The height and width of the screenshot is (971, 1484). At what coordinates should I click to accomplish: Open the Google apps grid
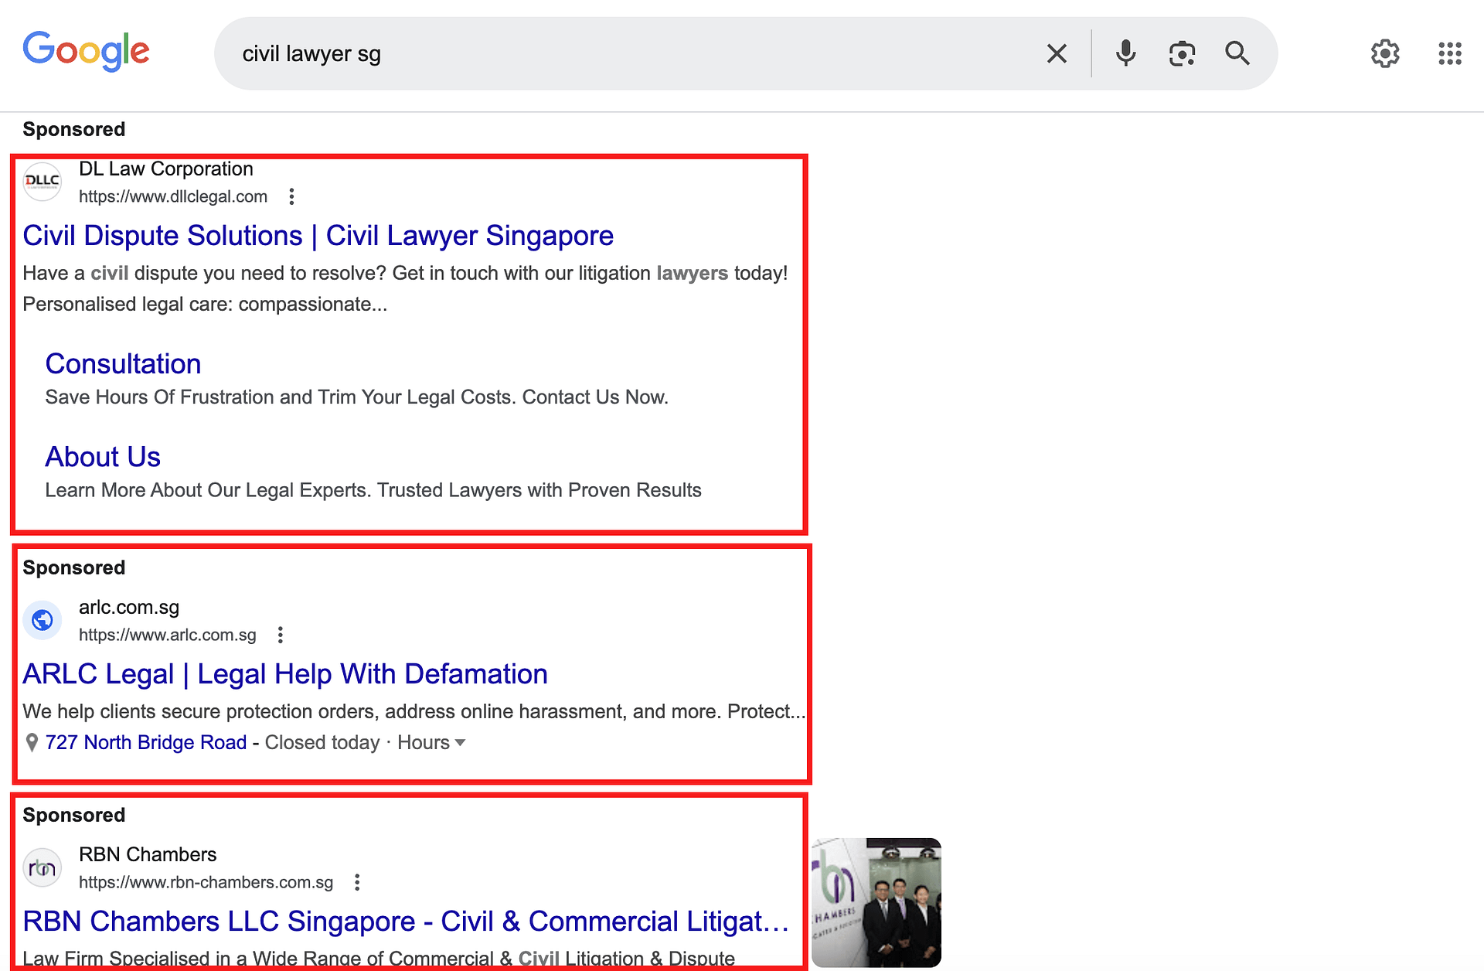(1449, 53)
